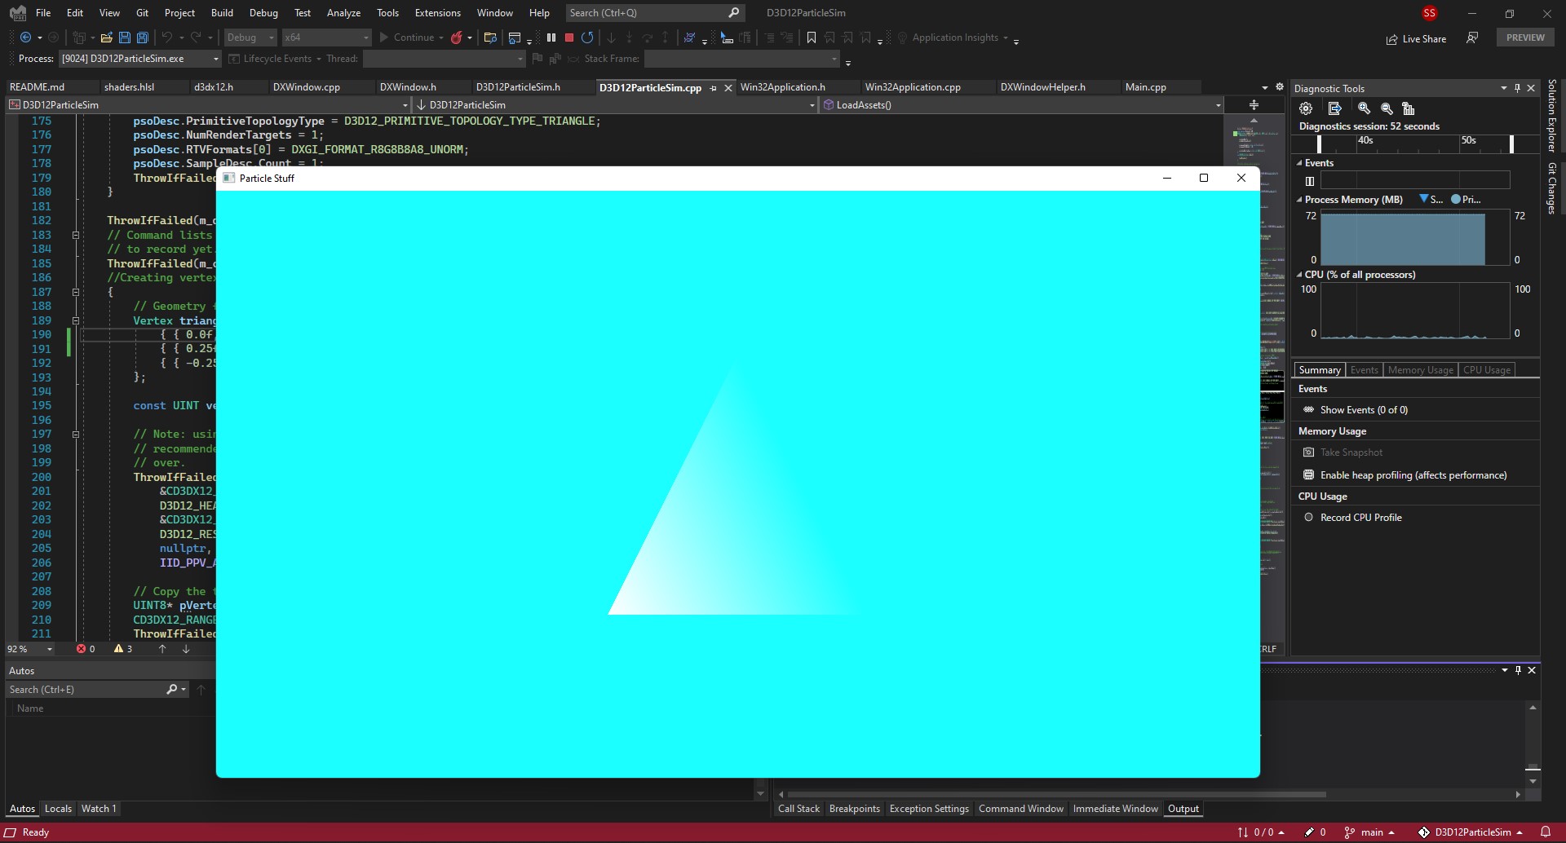
Task: Export diagnostic session report icon
Action: coord(1334,108)
